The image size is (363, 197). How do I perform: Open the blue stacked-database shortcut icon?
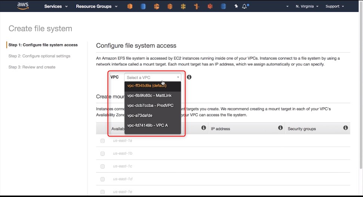tap(223, 6)
